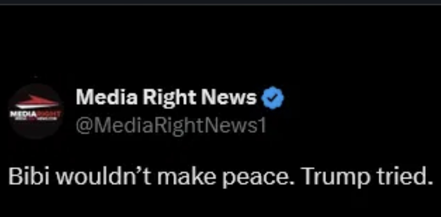Click the dark gray bar at top
The width and height of the screenshot is (441, 217).
coord(220,2)
